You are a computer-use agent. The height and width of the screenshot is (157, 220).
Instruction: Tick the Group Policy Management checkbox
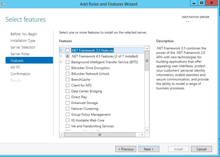coord(67,115)
